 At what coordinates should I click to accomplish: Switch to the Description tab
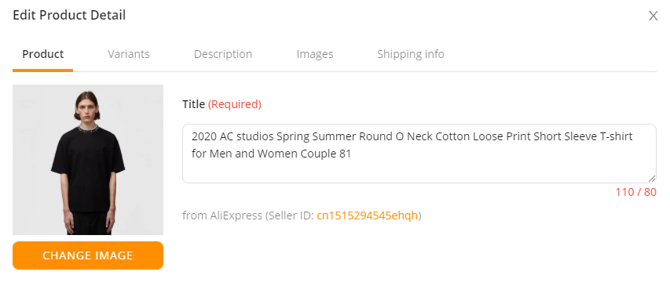[223, 54]
